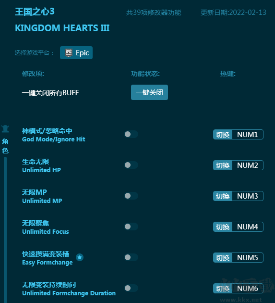Turn on Unlimited MP switch
Viewport: 275px width, 303px height.
tap(131, 196)
